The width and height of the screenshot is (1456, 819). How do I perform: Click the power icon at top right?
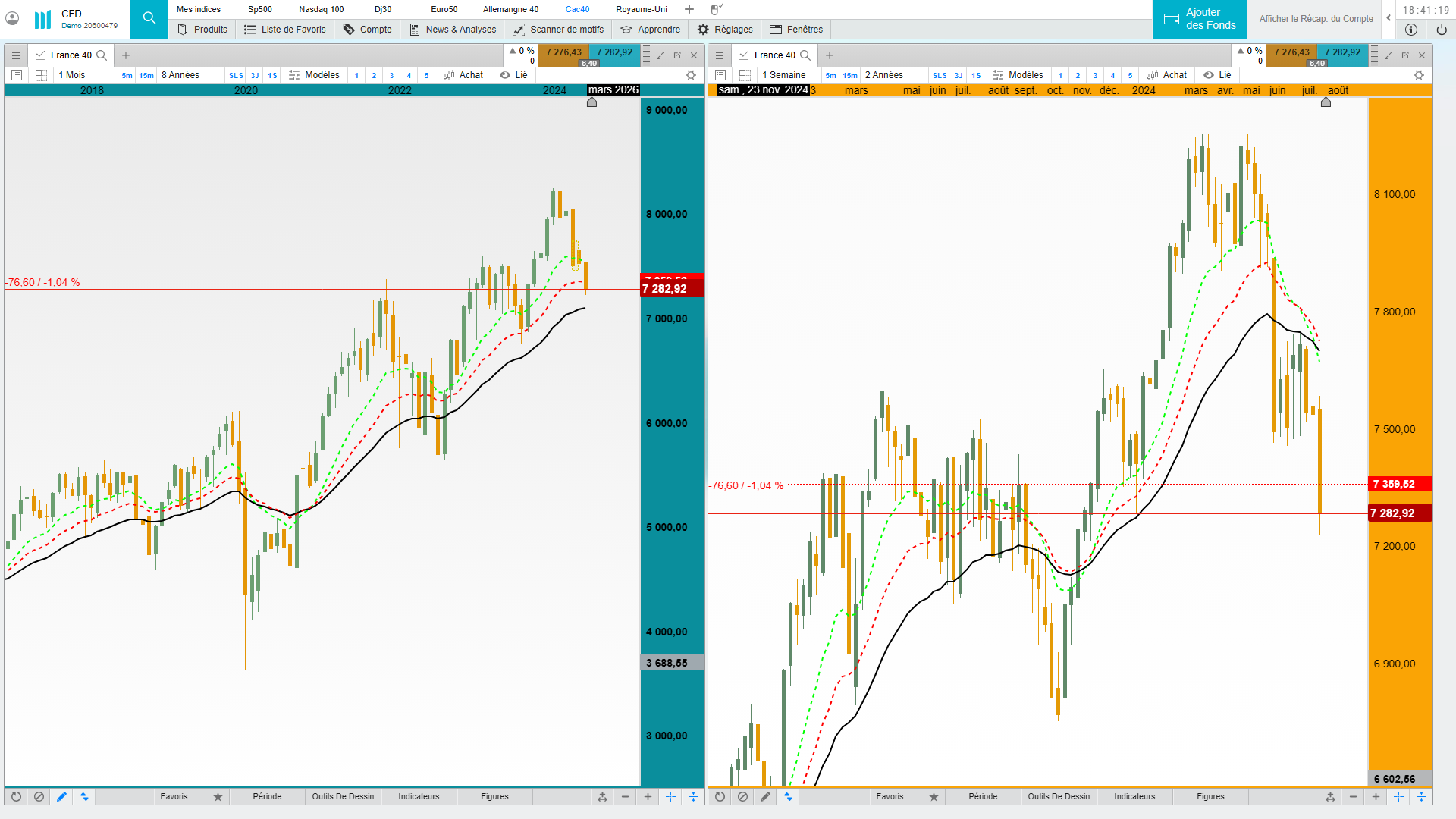(x=1442, y=30)
